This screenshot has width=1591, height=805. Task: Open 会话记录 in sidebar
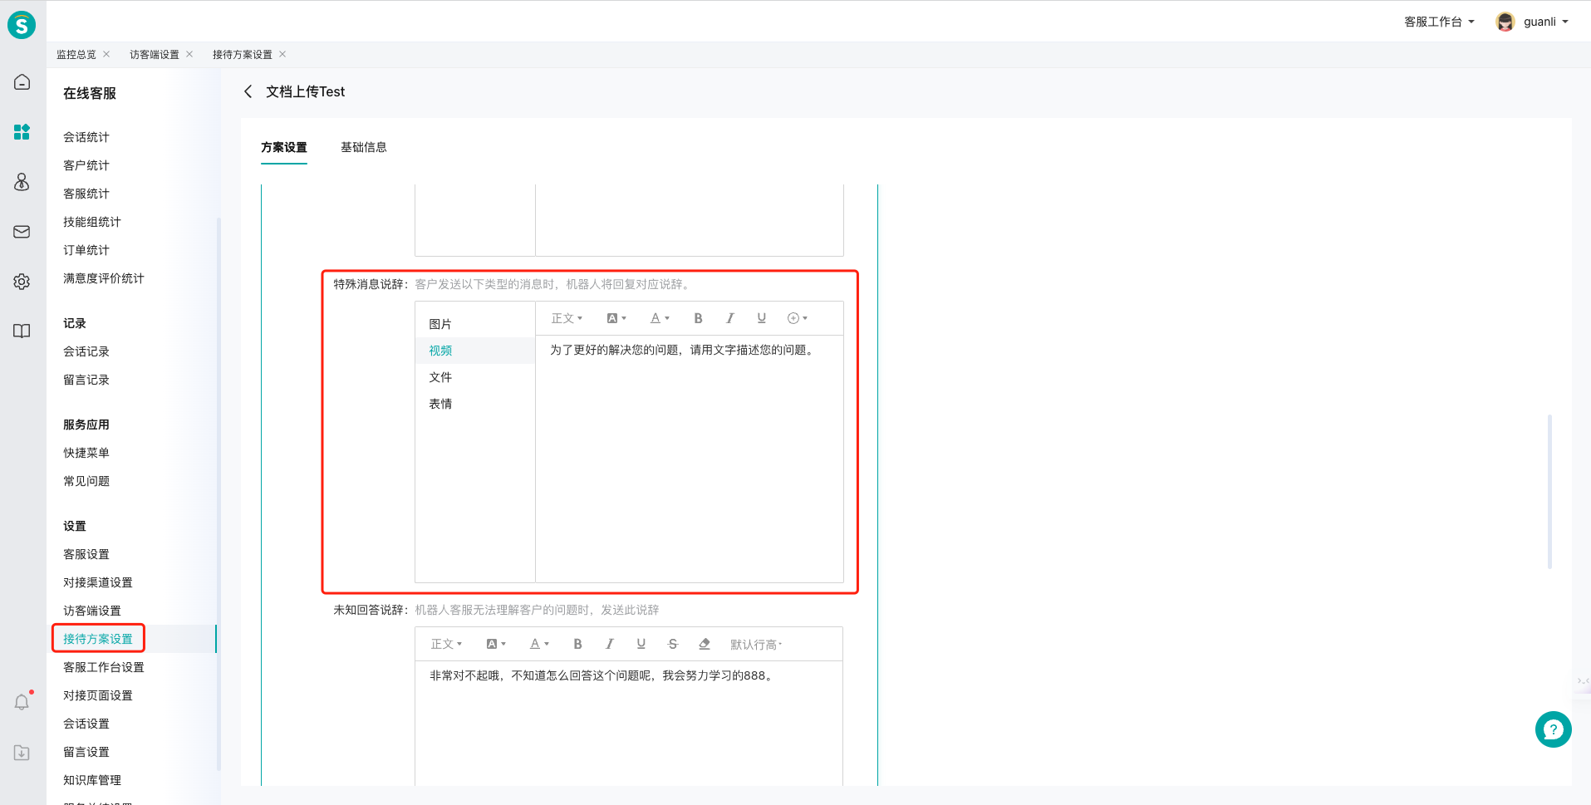(86, 351)
